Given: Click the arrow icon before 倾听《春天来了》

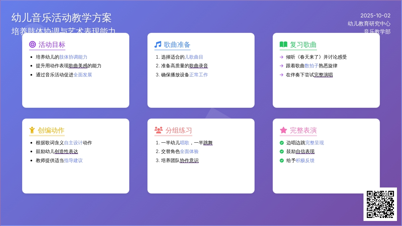Looking at the screenshot, I should click(x=281, y=57).
